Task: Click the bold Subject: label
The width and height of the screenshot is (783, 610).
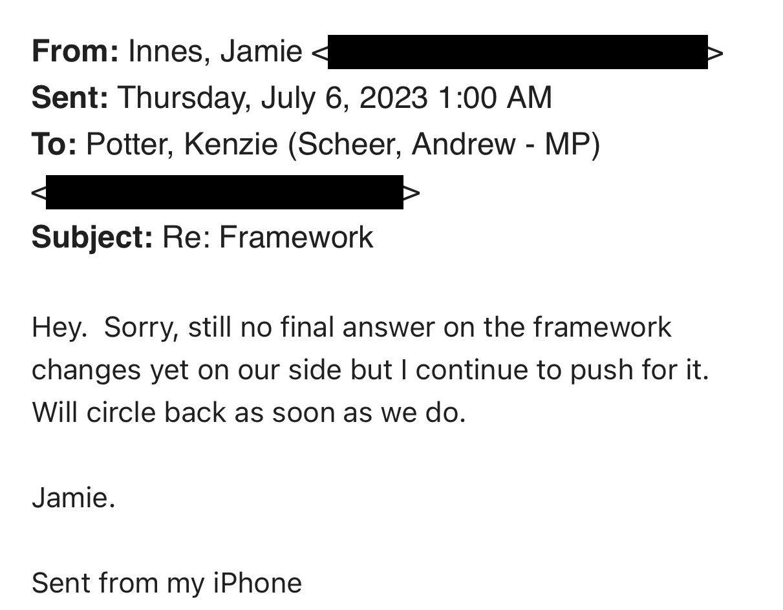Action: tap(92, 237)
